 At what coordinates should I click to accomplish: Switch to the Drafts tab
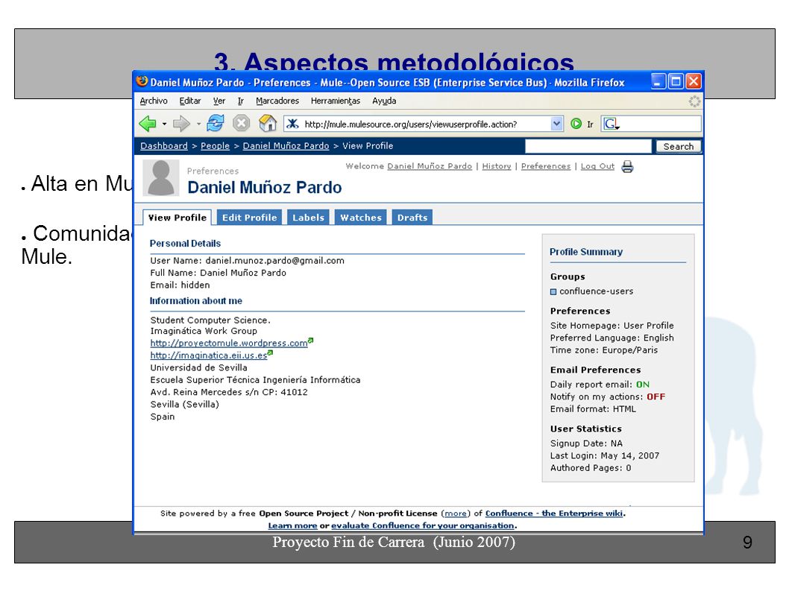tap(412, 218)
